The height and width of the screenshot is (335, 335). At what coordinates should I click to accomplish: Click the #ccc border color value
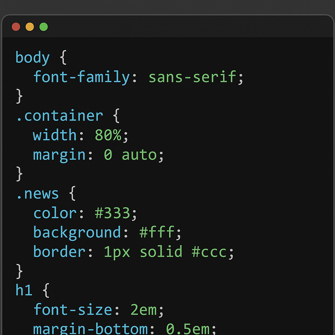tap(209, 252)
